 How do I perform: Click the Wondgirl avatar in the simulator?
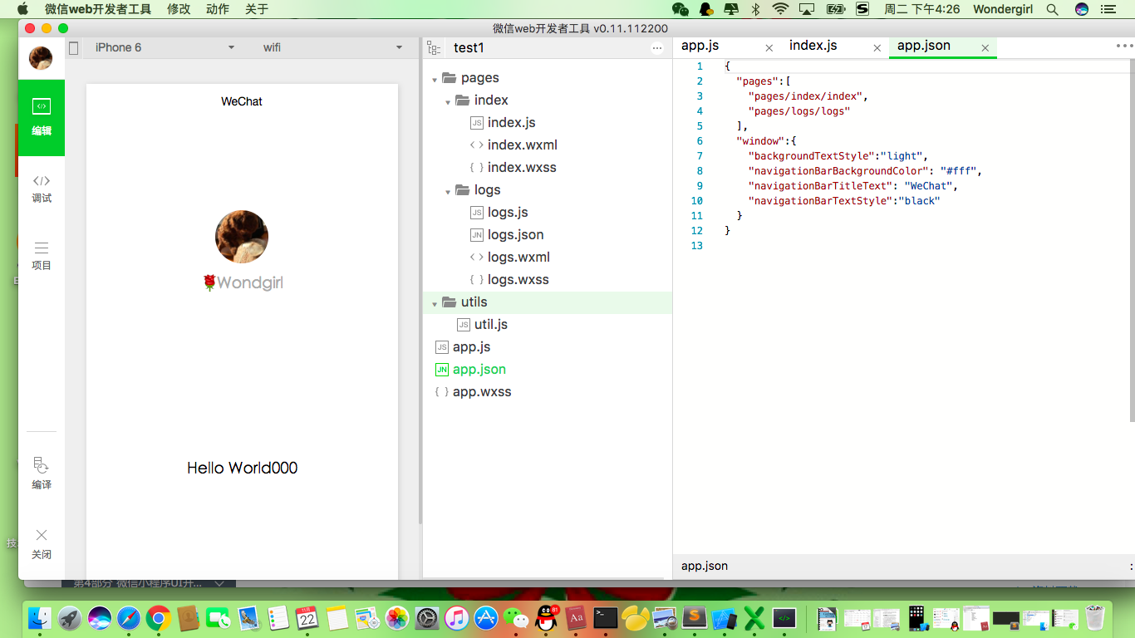(x=242, y=237)
